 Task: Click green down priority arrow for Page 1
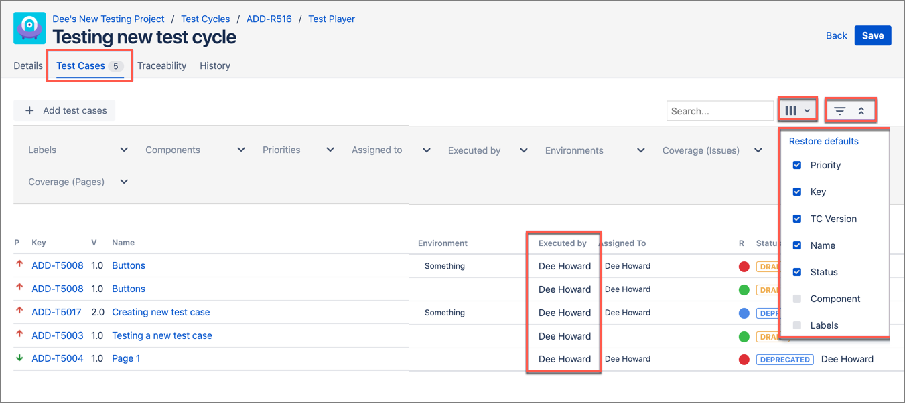tap(19, 358)
